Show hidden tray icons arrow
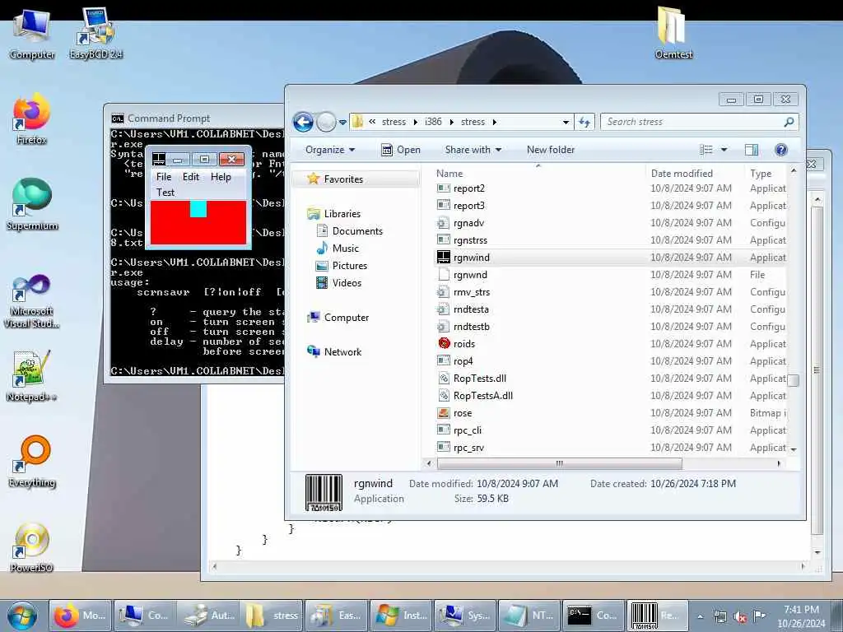Viewport: 843px width, 632px height. (700, 616)
